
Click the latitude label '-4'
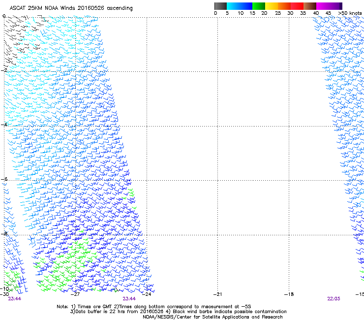pos(4,125)
